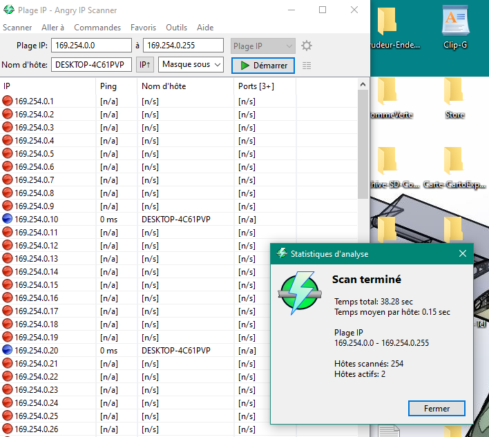Select row 169.254.0.21
Viewport: 489px width, 437px height.
pos(135,363)
